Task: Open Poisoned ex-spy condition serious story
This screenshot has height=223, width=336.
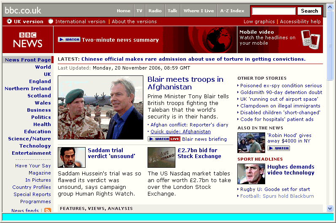Action: 281,86
